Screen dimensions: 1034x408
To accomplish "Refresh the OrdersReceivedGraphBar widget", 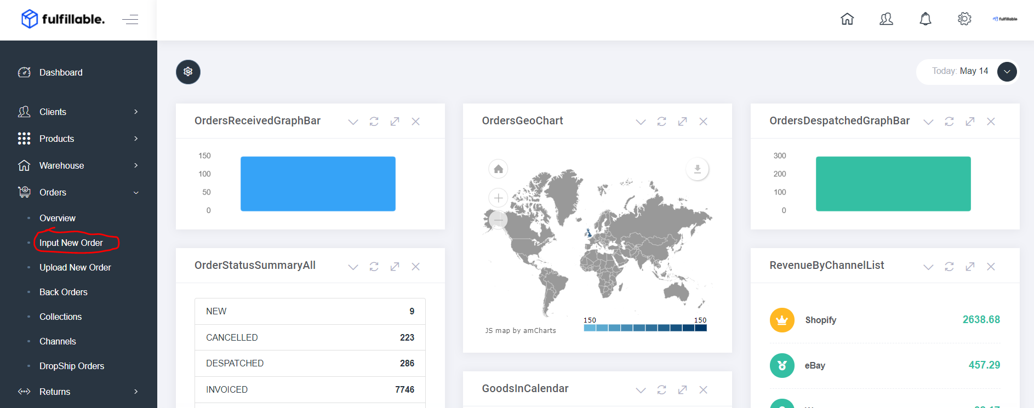I will pyautogui.click(x=374, y=121).
